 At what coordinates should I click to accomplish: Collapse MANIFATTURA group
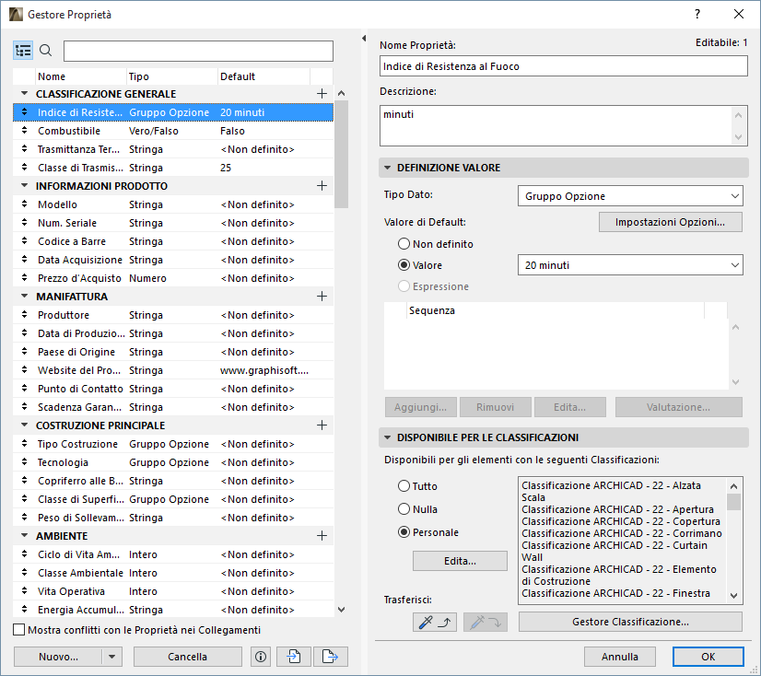(x=24, y=296)
